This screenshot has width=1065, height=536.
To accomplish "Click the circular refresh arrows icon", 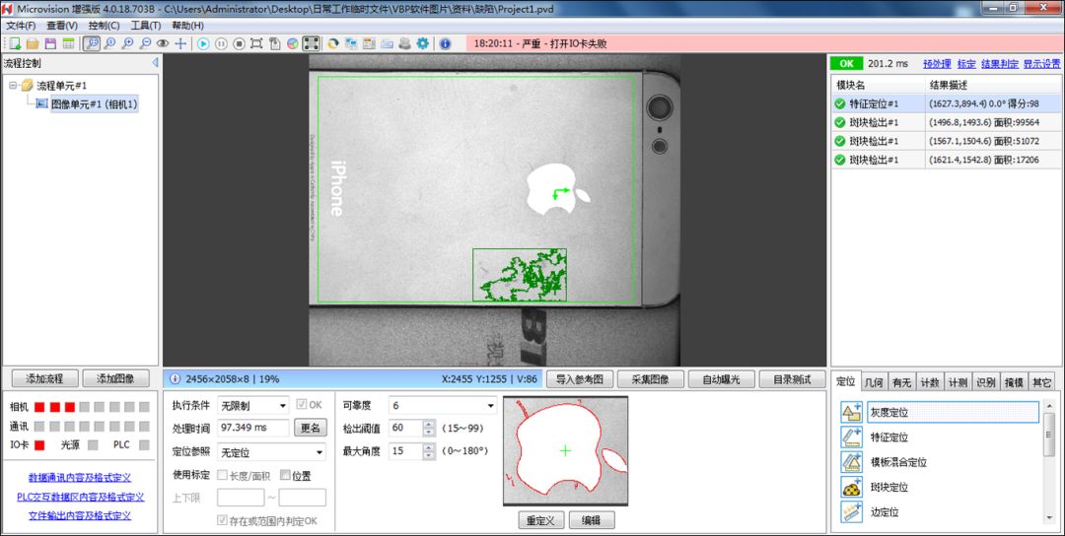I will click(333, 43).
